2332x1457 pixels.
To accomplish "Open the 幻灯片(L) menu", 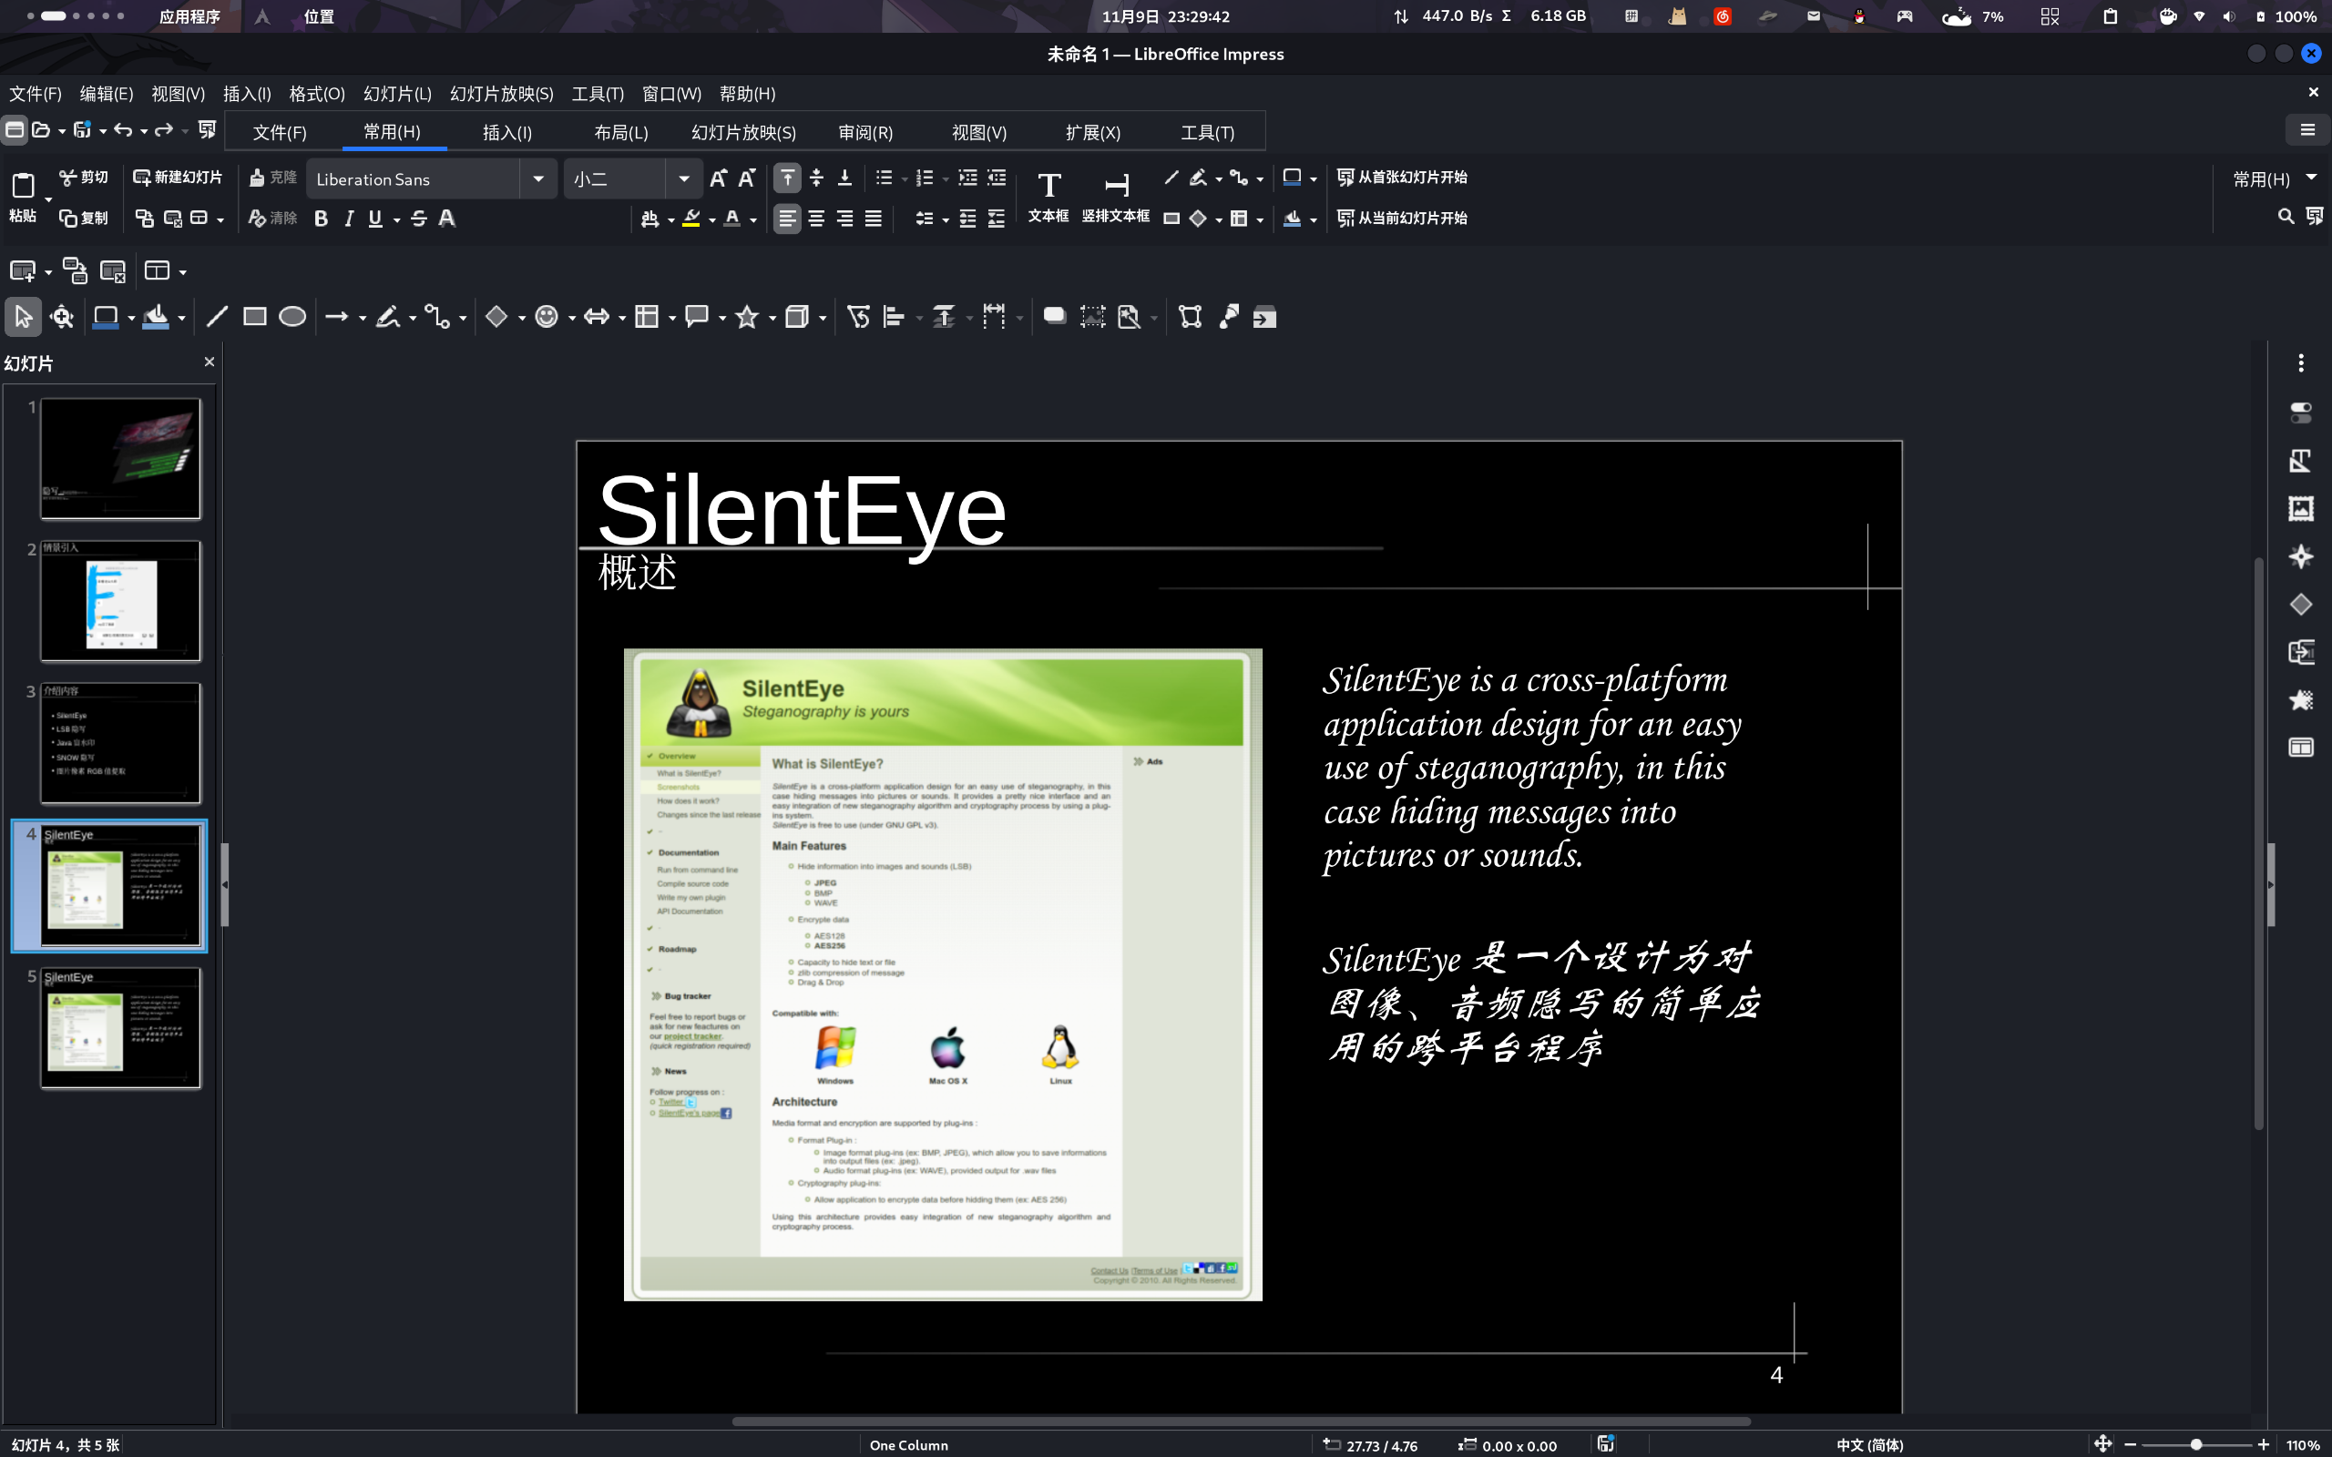I will click(x=397, y=94).
